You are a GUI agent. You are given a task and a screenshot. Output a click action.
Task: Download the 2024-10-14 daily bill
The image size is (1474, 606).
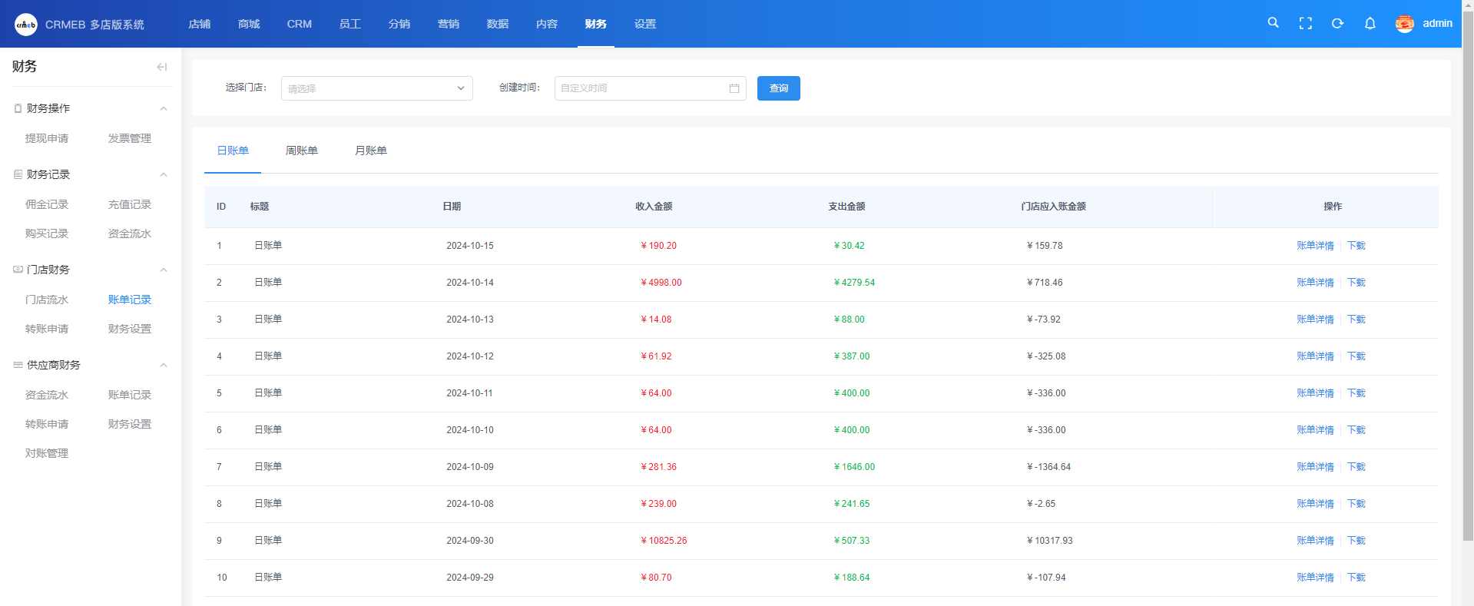point(1356,283)
